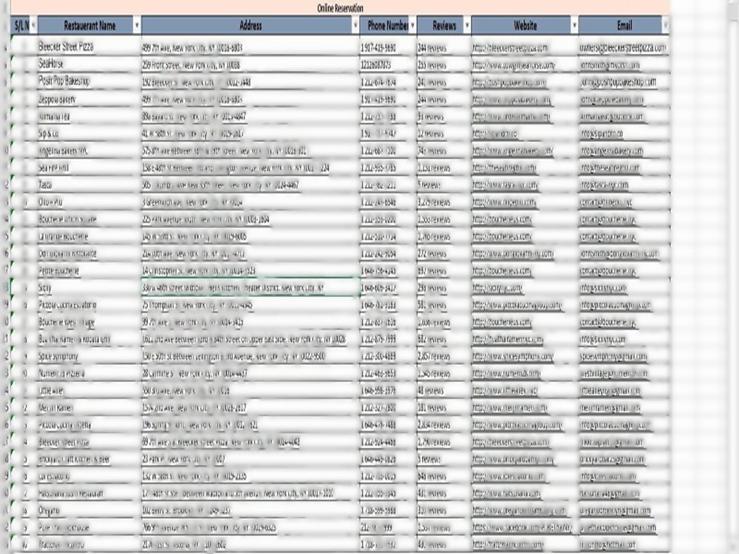Viewport: 739px width, 554px height.
Task: Select the 244 reviews cell for Bleecker Street Pizza
Action: [x=444, y=47]
